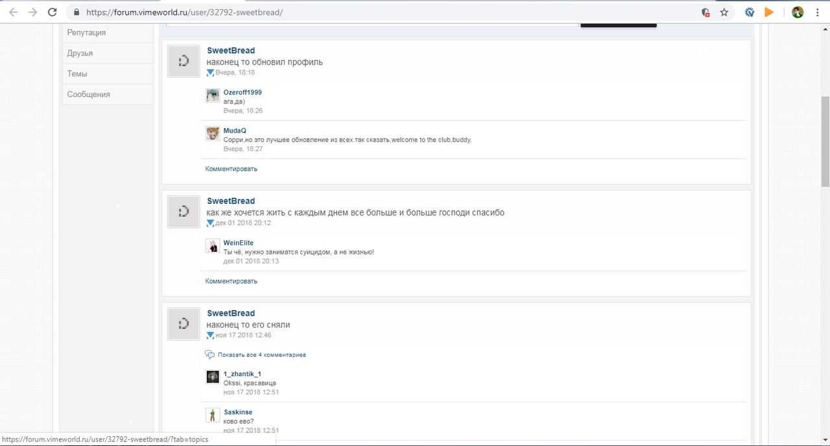The width and height of the screenshot is (830, 446).
Task: Open the Сообщения sidebar tab
Action: point(89,95)
